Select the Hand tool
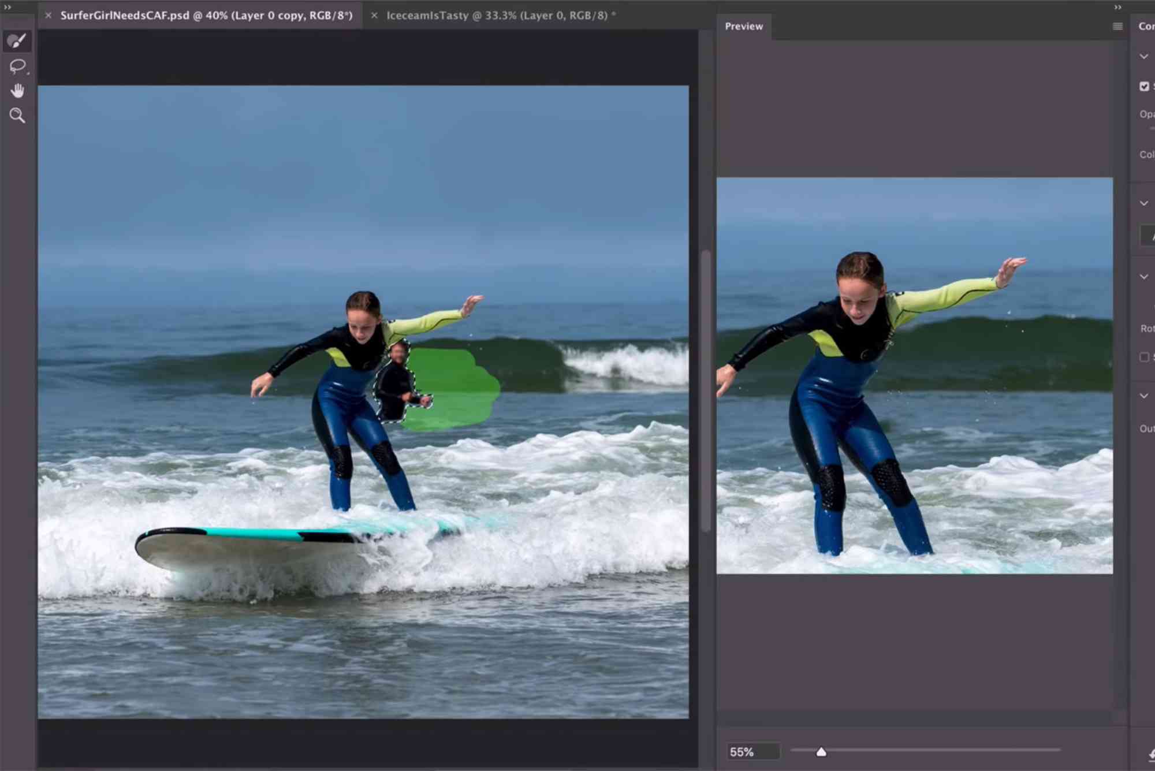 [17, 90]
